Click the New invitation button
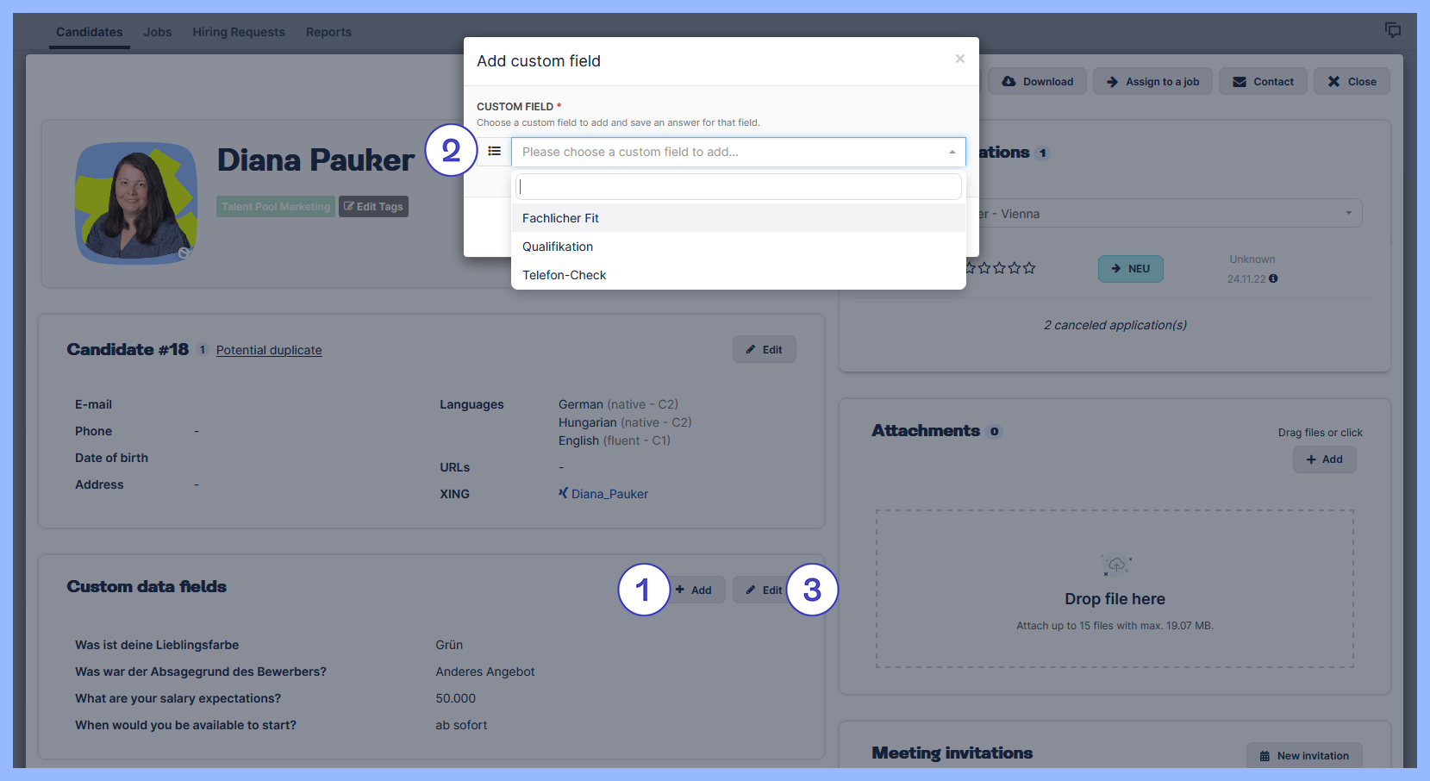 (1303, 755)
